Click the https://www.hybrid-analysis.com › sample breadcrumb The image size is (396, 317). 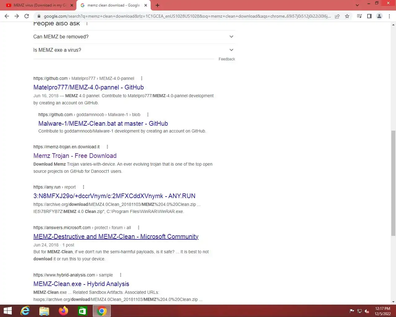point(73,275)
